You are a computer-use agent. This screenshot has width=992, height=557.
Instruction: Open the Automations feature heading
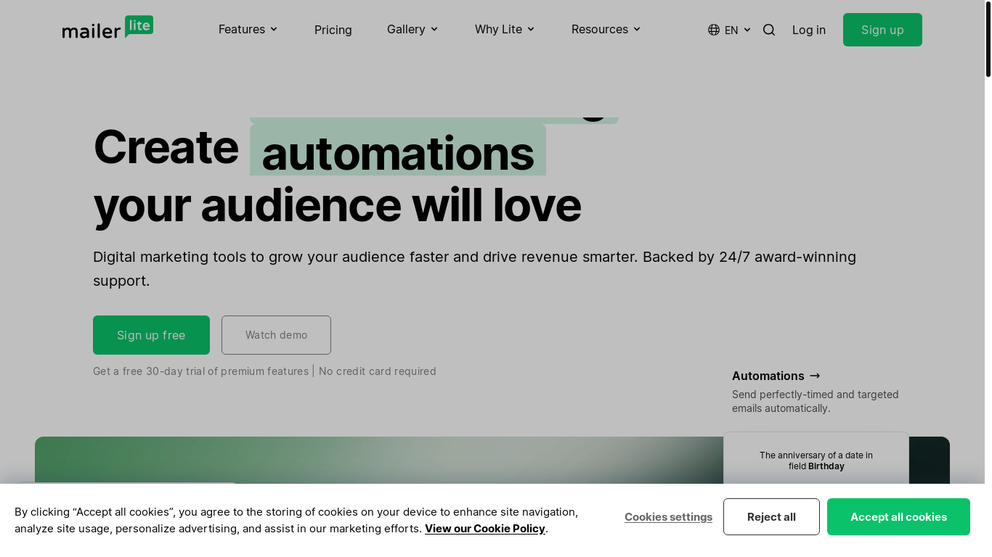tap(768, 376)
